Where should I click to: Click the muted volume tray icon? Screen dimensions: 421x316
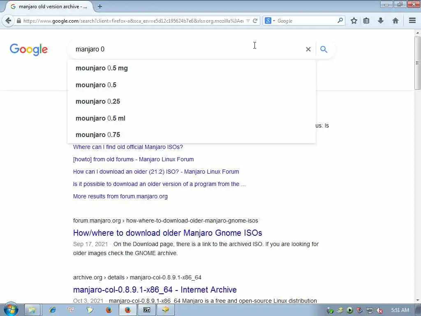coord(379,310)
